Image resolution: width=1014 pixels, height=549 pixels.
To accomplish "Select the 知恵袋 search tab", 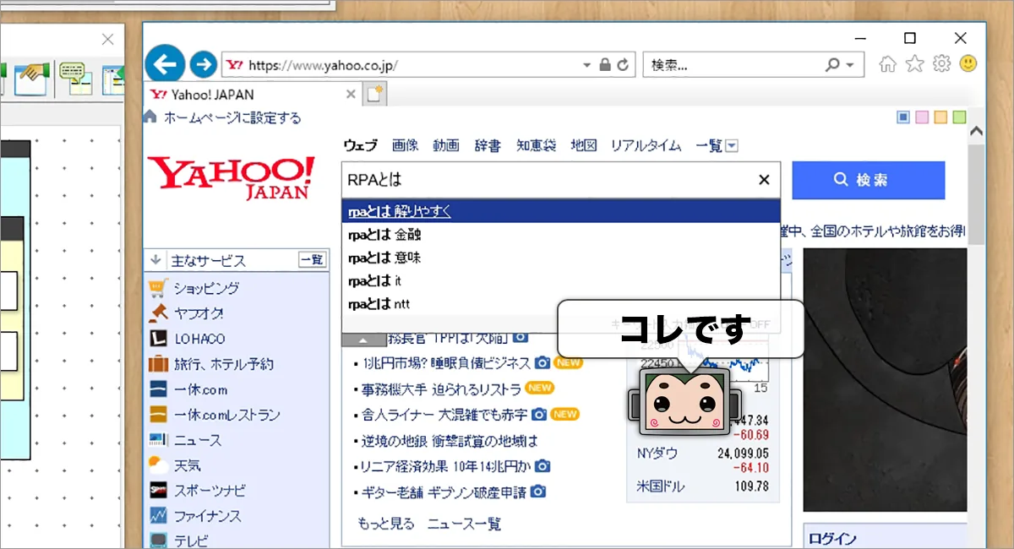I will (x=537, y=145).
